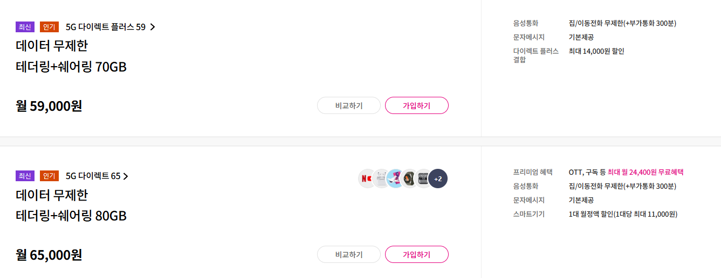Viewport: 721px width, 278px height.
Task: Open the 5G 다이렉트 65 plan link
Action: [97, 176]
